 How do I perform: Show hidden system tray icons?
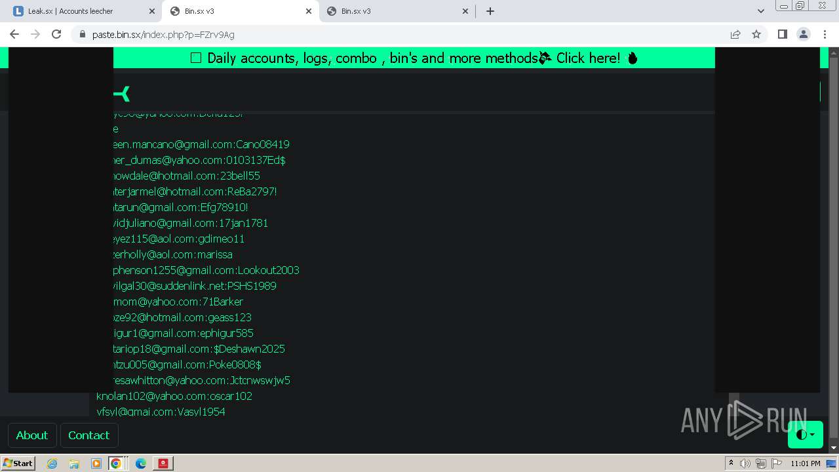[x=731, y=463]
